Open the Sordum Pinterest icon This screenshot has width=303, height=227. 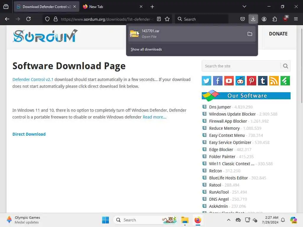252,81
